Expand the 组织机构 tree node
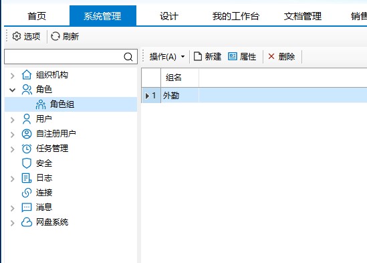 coord(13,76)
